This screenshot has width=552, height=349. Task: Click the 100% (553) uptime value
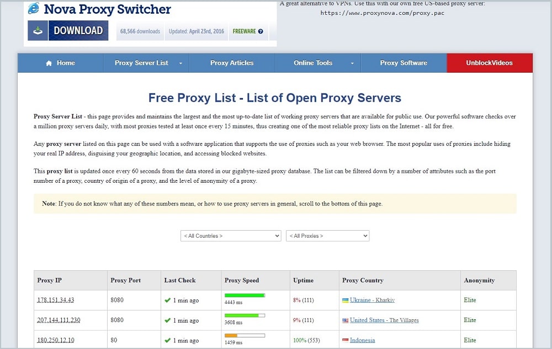click(306, 340)
